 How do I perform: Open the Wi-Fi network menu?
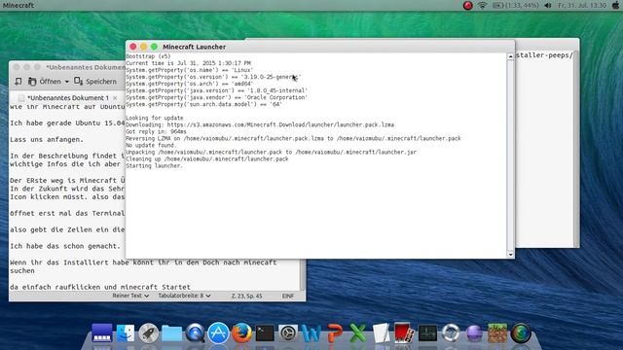pos(483,5)
